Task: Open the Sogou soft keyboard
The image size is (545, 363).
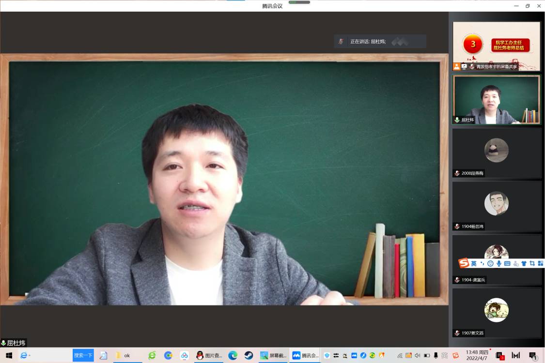Action: pyautogui.click(x=507, y=263)
